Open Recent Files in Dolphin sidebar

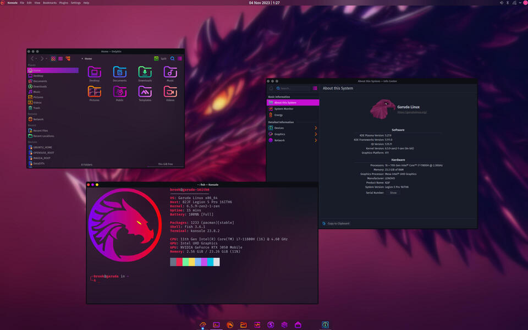53,131
